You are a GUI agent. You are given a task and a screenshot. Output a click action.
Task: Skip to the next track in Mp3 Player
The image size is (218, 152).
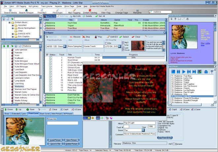tap(194, 72)
